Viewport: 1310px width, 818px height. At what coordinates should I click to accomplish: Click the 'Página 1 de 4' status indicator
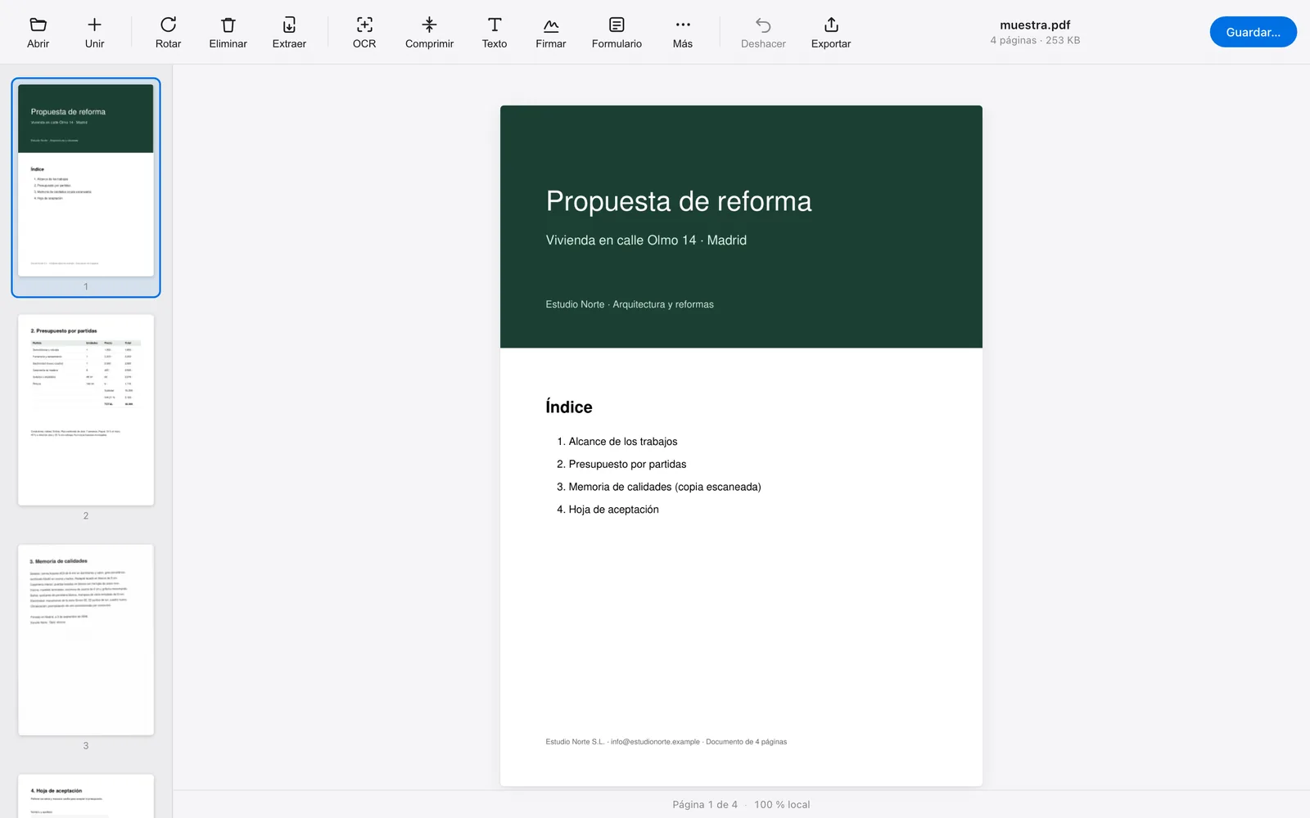coord(705,805)
